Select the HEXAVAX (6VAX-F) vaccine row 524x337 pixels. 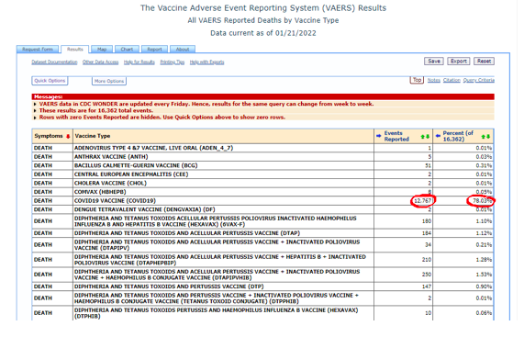(262, 221)
